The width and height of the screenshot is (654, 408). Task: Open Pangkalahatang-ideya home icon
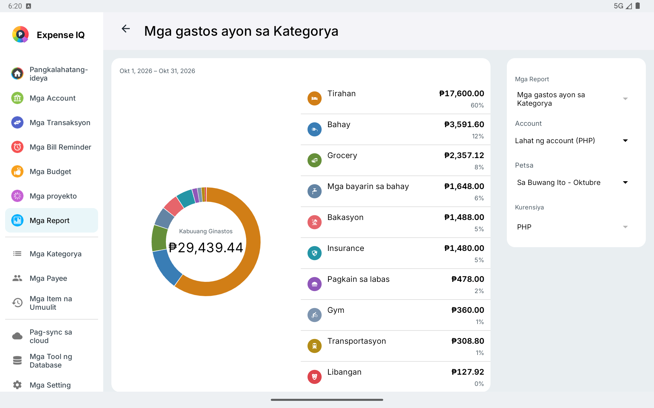tap(17, 73)
